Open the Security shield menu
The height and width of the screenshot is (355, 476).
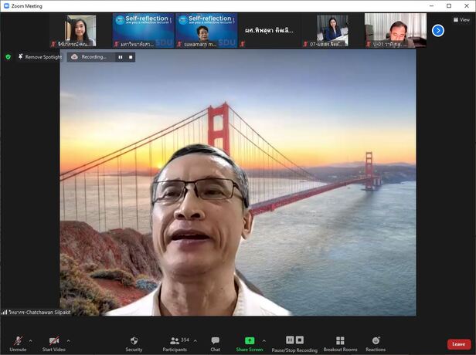(x=134, y=343)
